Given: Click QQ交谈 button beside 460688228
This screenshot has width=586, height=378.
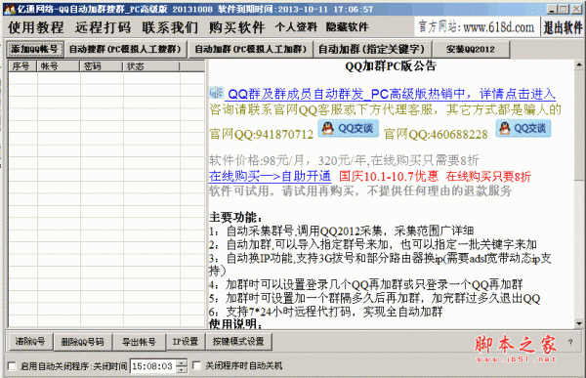Looking at the screenshot, I should [x=523, y=128].
